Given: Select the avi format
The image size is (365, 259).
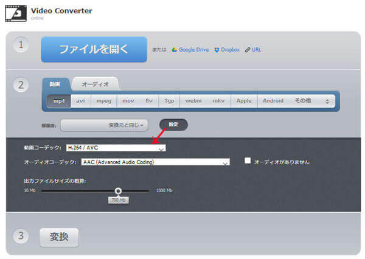Looking at the screenshot, I should point(80,101).
